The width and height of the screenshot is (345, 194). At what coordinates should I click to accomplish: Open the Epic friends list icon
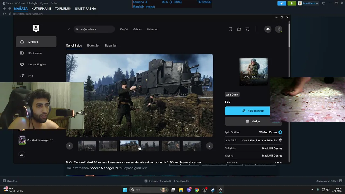(268, 29)
